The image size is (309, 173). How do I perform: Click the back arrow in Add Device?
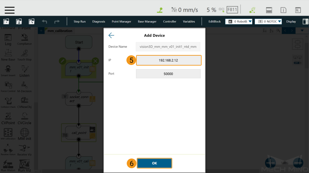pos(111,35)
